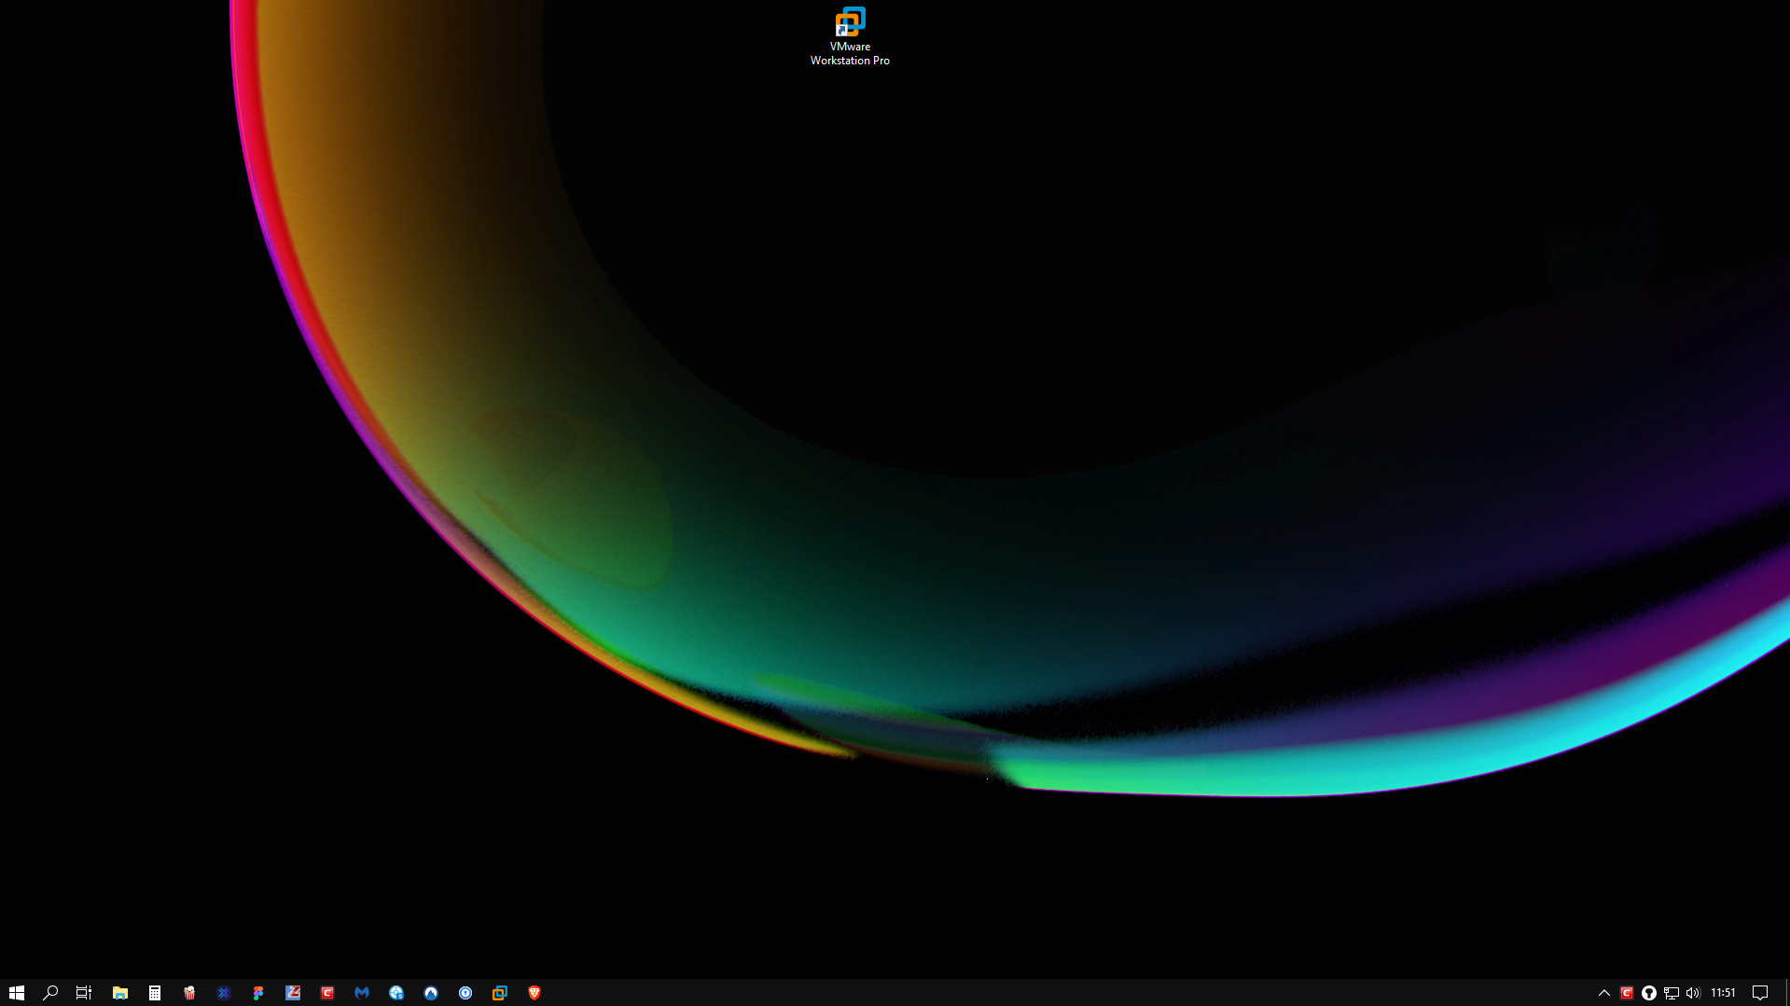Open the volume control speaker icon
Screen dimensions: 1790x1006
click(1693, 993)
